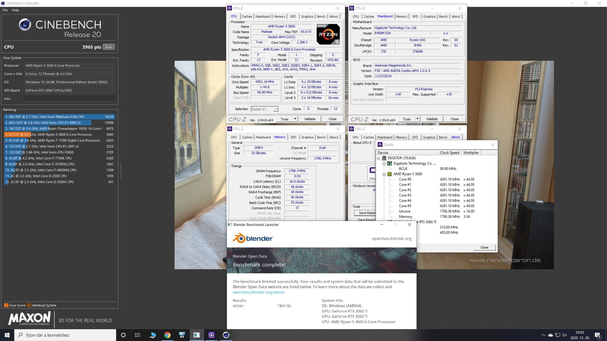
Task: Open Google Chrome from the taskbar
Action: (167, 335)
